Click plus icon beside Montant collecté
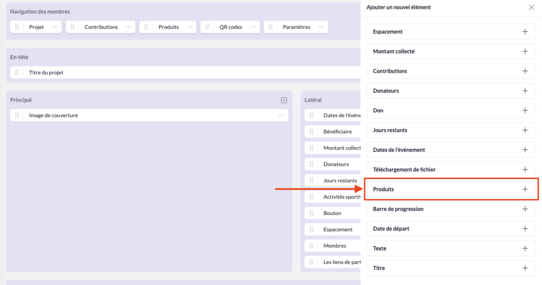This screenshot has height=285, width=542. (525, 51)
